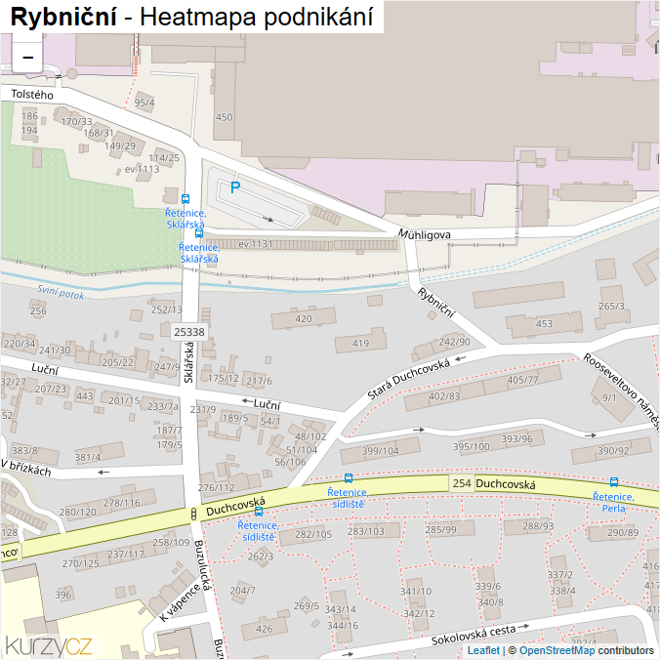Click the Stará Duchcovská street label
The height and width of the screenshot is (660, 660).
click(x=409, y=379)
